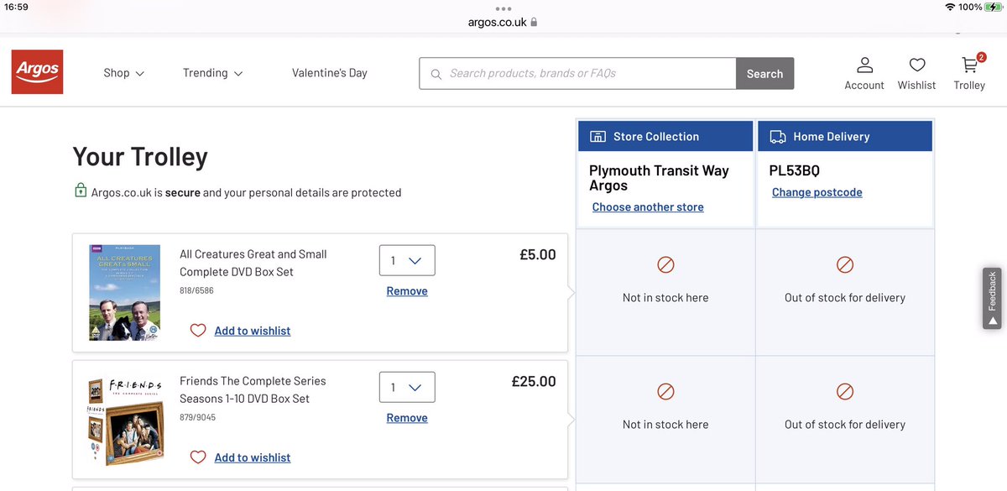Open the Trolley cart icon

click(969, 65)
